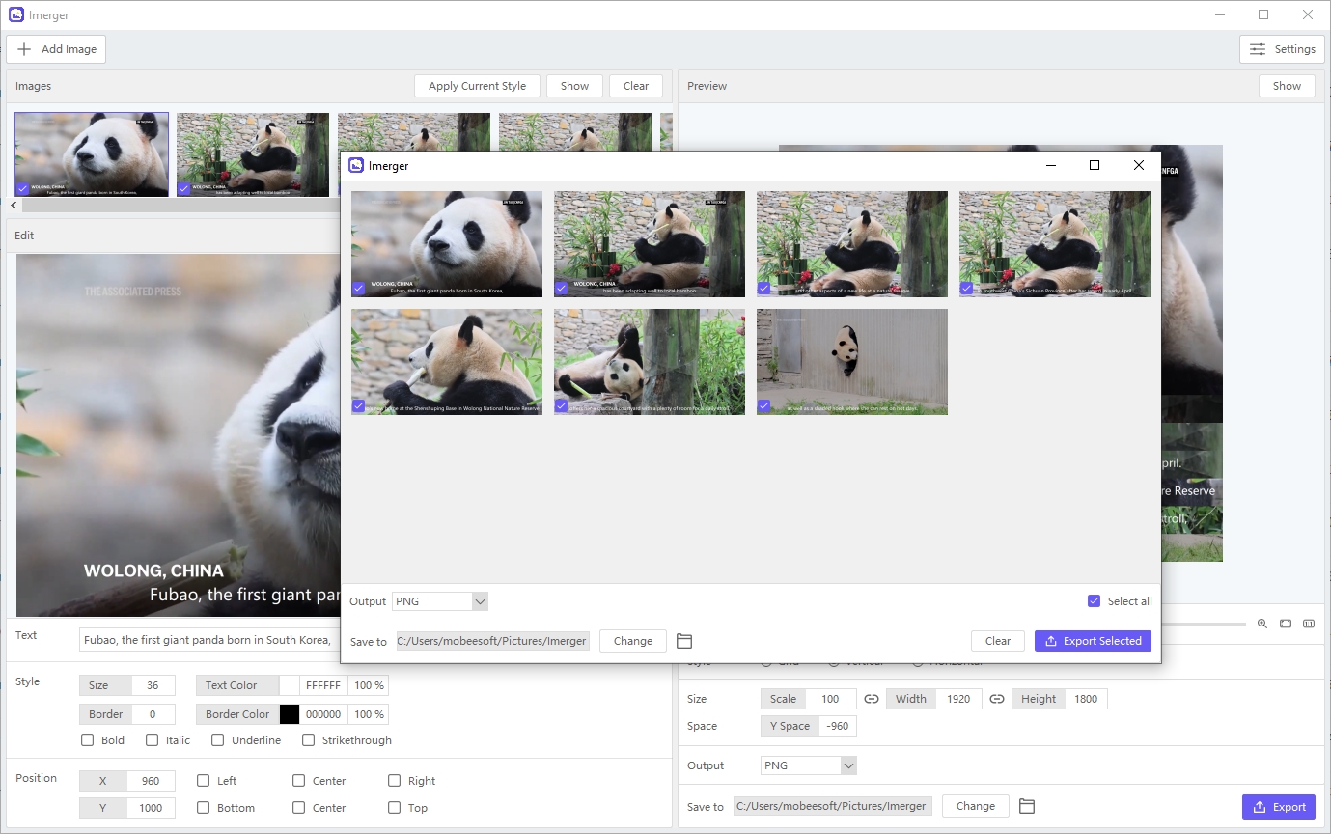Click the zoom-in magnifier icon under Preview
This screenshot has height=834, width=1331.
[1262, 624]
